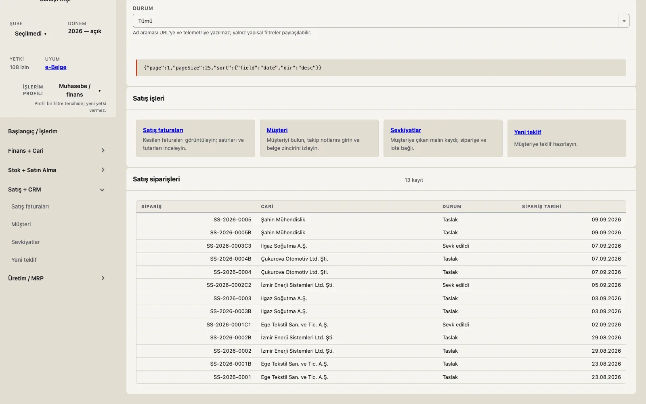Screen dimensions: 646x404
Task: Select order SS-2026-0005B
Action: coord(381,233)
